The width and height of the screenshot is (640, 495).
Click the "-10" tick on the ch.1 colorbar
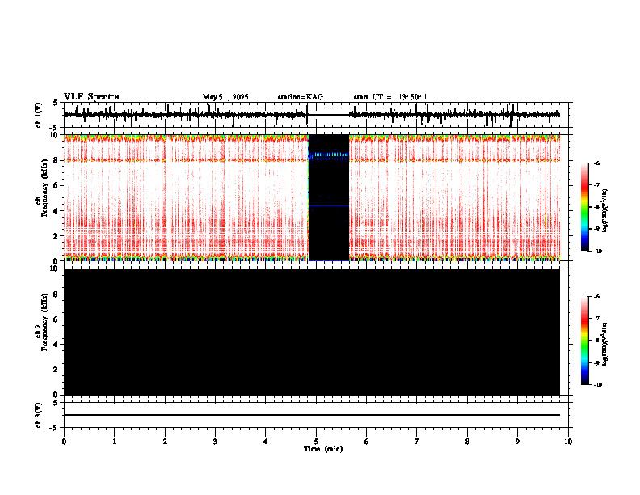pos(597,252)
